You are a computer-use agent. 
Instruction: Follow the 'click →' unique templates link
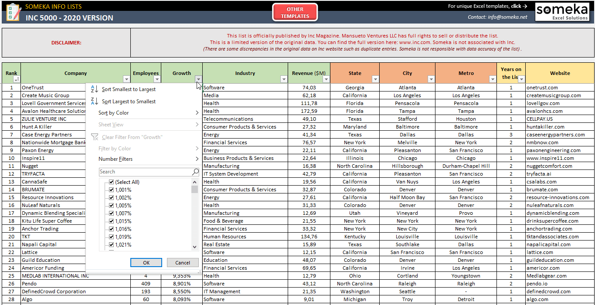pyautogui.click(x=519, y=6)
